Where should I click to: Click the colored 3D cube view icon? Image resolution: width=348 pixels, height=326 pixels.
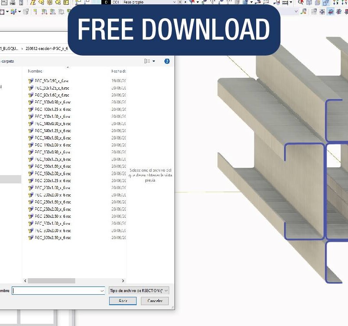13,12
